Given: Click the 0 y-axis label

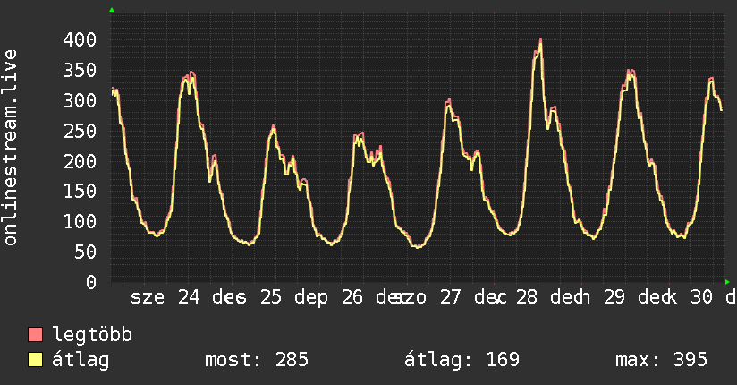Looking at the screenshot, I should 91,282.
